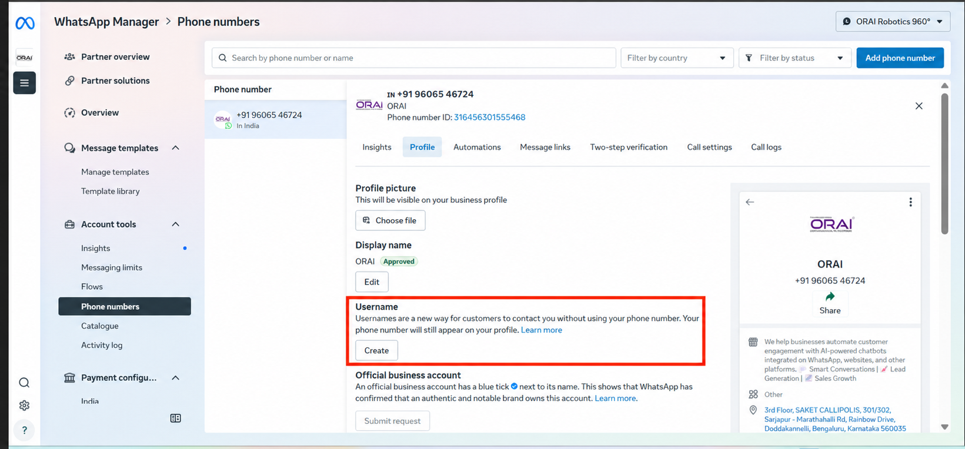965x449 pixels.
Task: Collapse the Payment configuration section
Action: point(175,378)
